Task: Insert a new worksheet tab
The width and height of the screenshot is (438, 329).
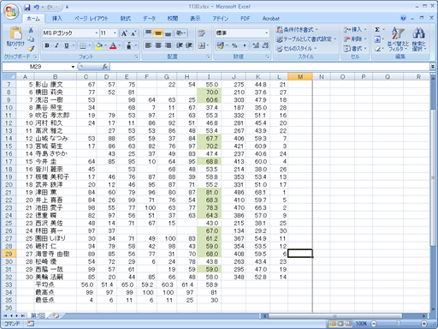Action: point(56,315)
